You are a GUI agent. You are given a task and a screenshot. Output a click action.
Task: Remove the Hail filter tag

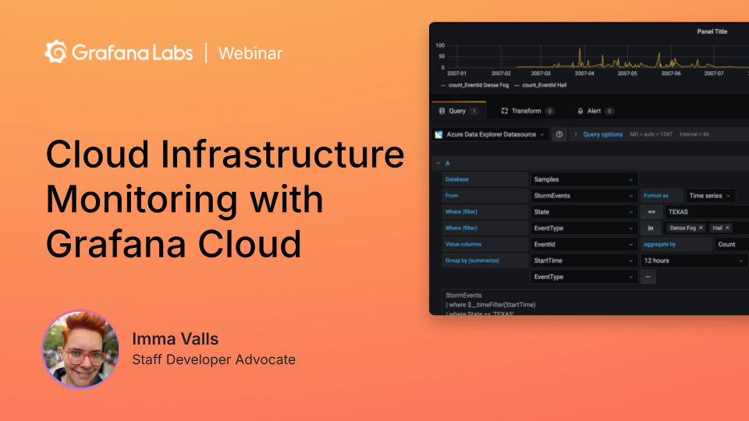tap(727, 228)
